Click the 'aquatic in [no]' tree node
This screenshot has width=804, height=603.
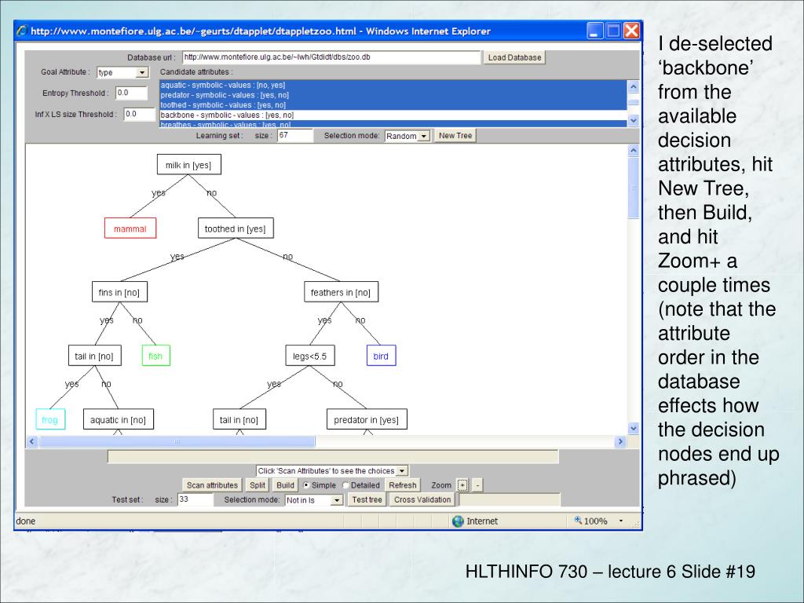(119, 419)
